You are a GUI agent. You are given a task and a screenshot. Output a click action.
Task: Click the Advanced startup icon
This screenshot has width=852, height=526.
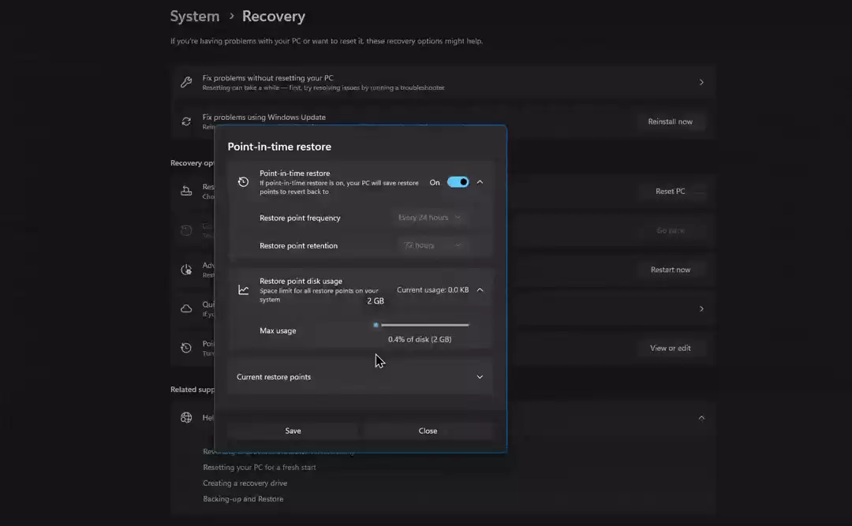[186, 270]
